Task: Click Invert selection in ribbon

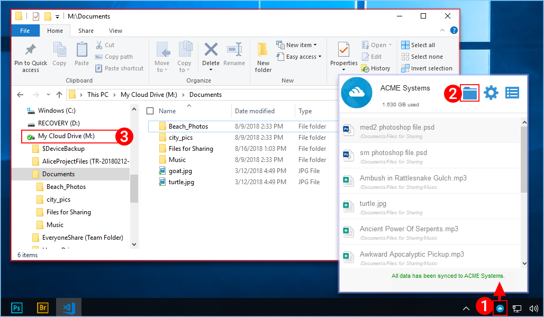Action: tap(427, 68)
